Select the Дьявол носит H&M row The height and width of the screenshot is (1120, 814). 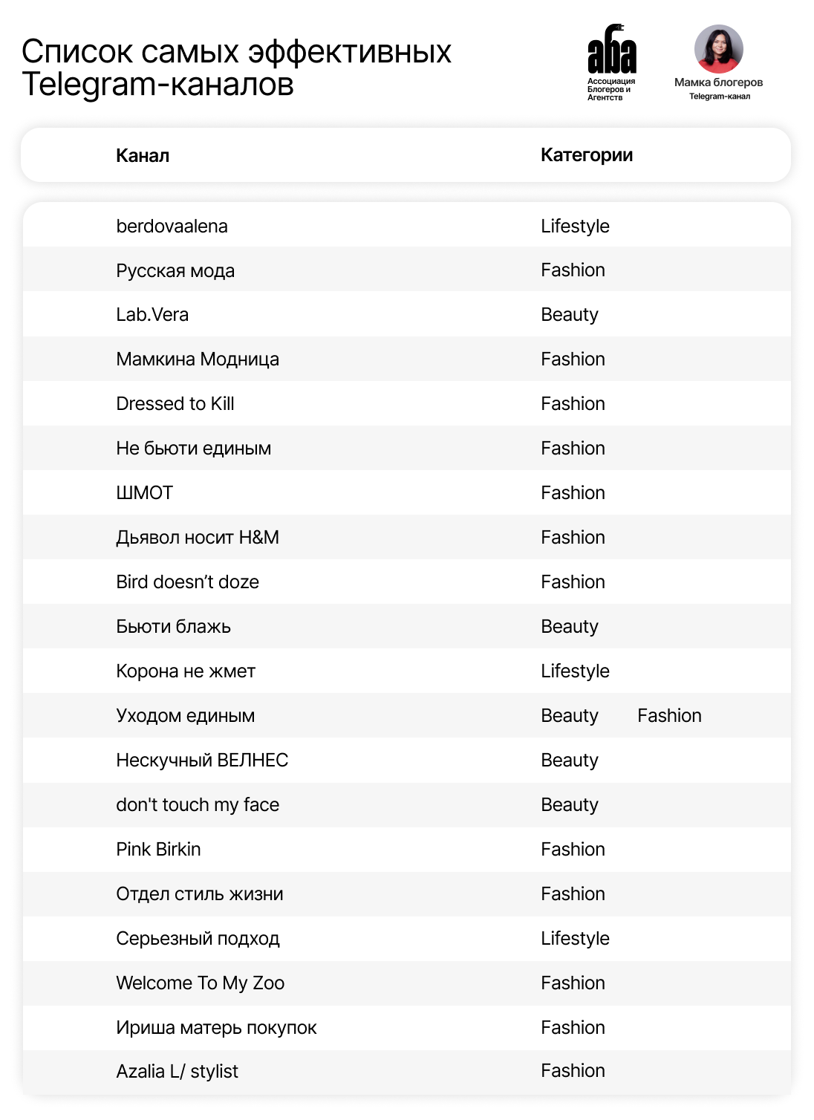198,538
